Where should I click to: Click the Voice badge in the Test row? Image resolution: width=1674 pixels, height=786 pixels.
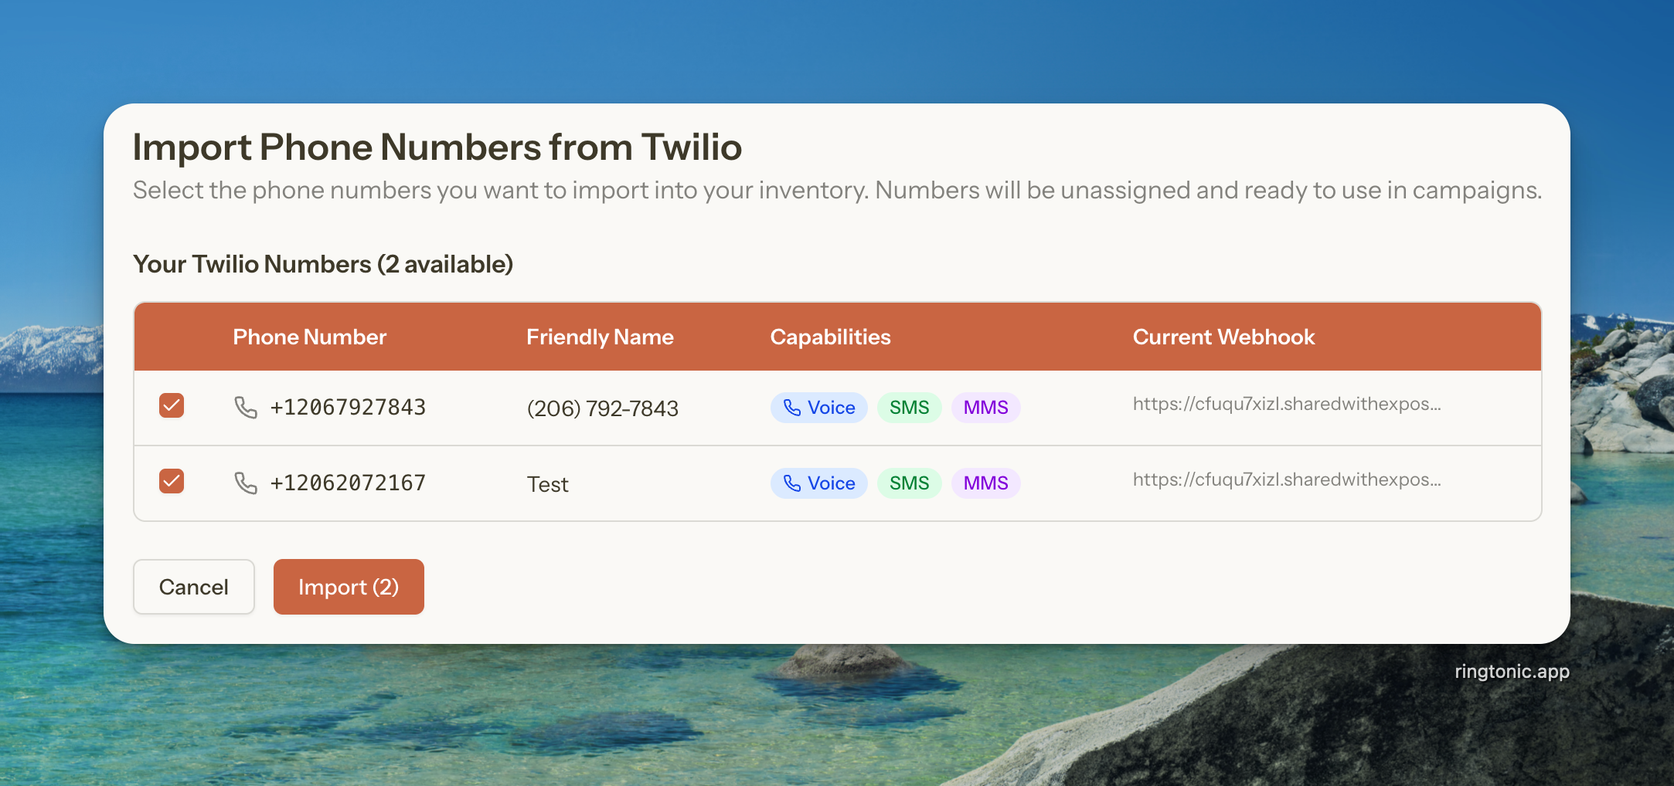[818, 483]
